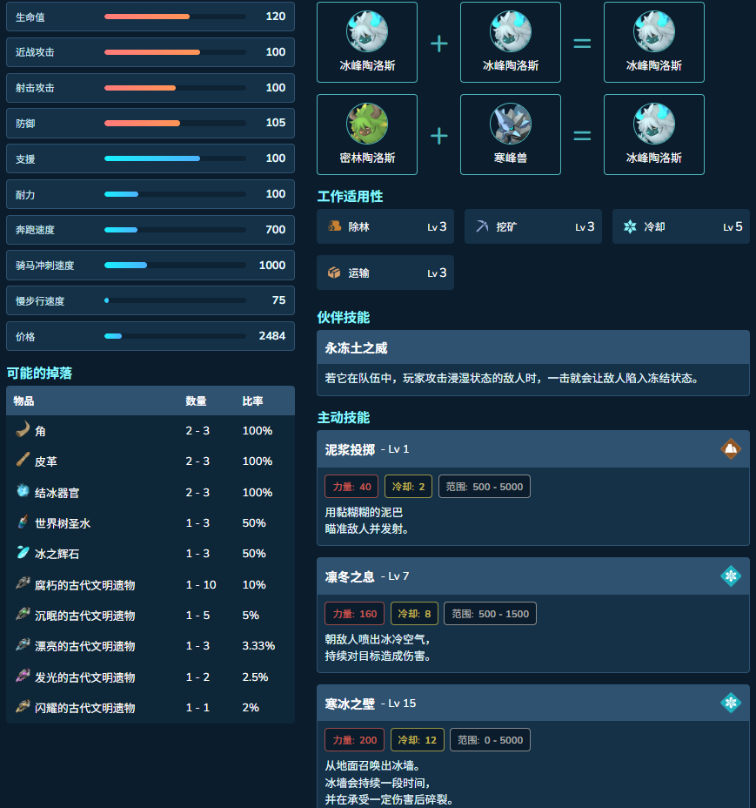Open the 寒峰兽 parent card
The width and height of the screenshot is (756, 808).
(x=511, y=134)
